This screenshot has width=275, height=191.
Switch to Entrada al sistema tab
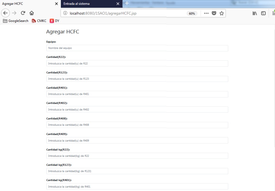[x=88, y=4]
